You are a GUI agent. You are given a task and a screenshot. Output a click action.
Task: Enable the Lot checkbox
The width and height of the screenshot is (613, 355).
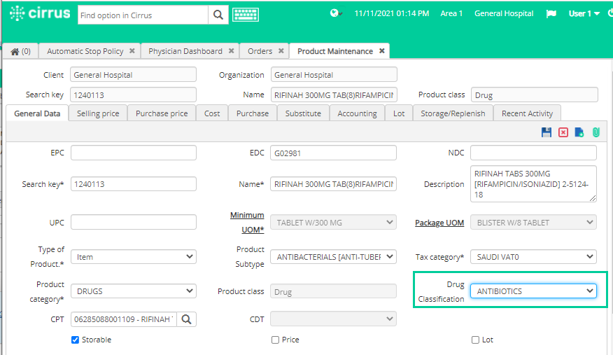(x=475, y=340)
